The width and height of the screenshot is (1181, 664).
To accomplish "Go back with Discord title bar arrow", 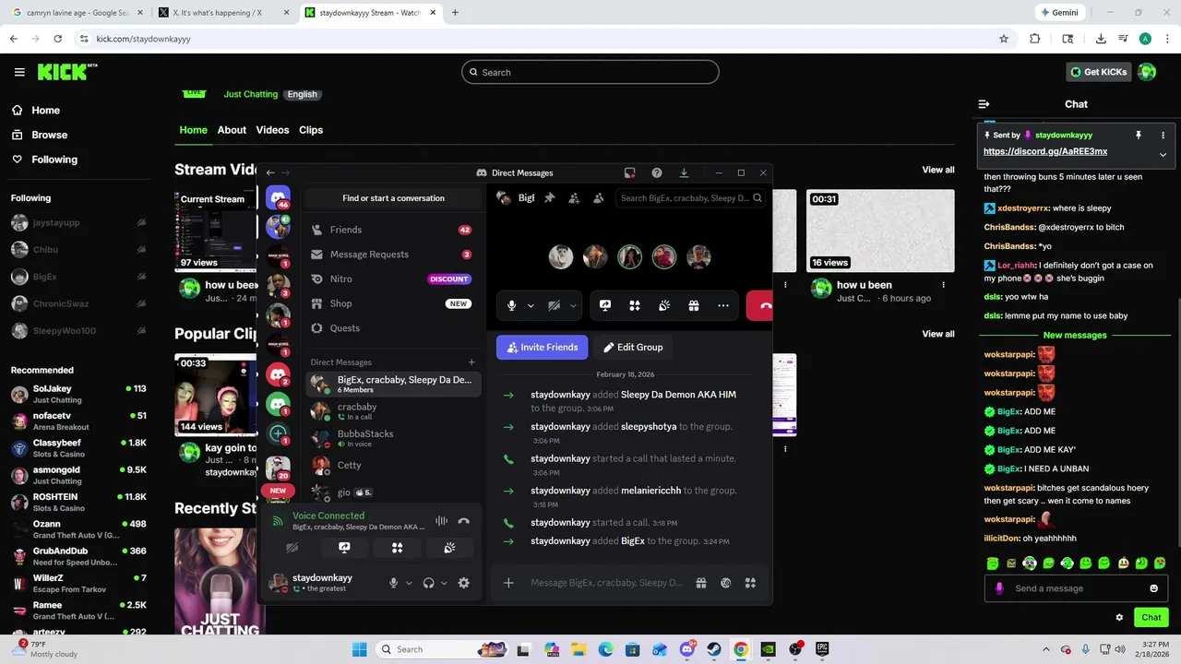I will (x=270, y=172).
